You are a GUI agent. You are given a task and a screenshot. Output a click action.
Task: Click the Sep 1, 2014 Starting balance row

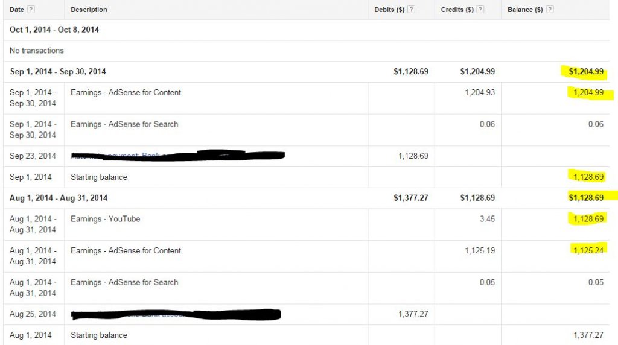(306, 177)
